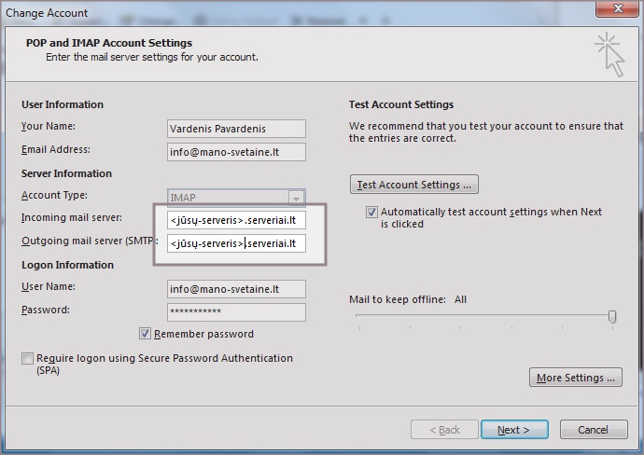This screenshot has height=455, width=644.
Task: Click into Outgoing mail server SMTP field
Action: pyautogui.click(x=236, y=244)
